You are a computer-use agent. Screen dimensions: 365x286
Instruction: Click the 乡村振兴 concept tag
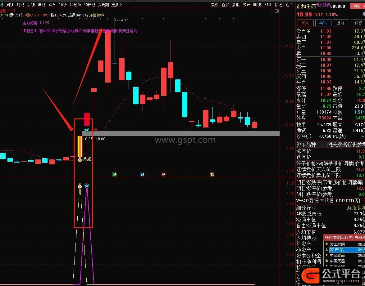point(75,31)
